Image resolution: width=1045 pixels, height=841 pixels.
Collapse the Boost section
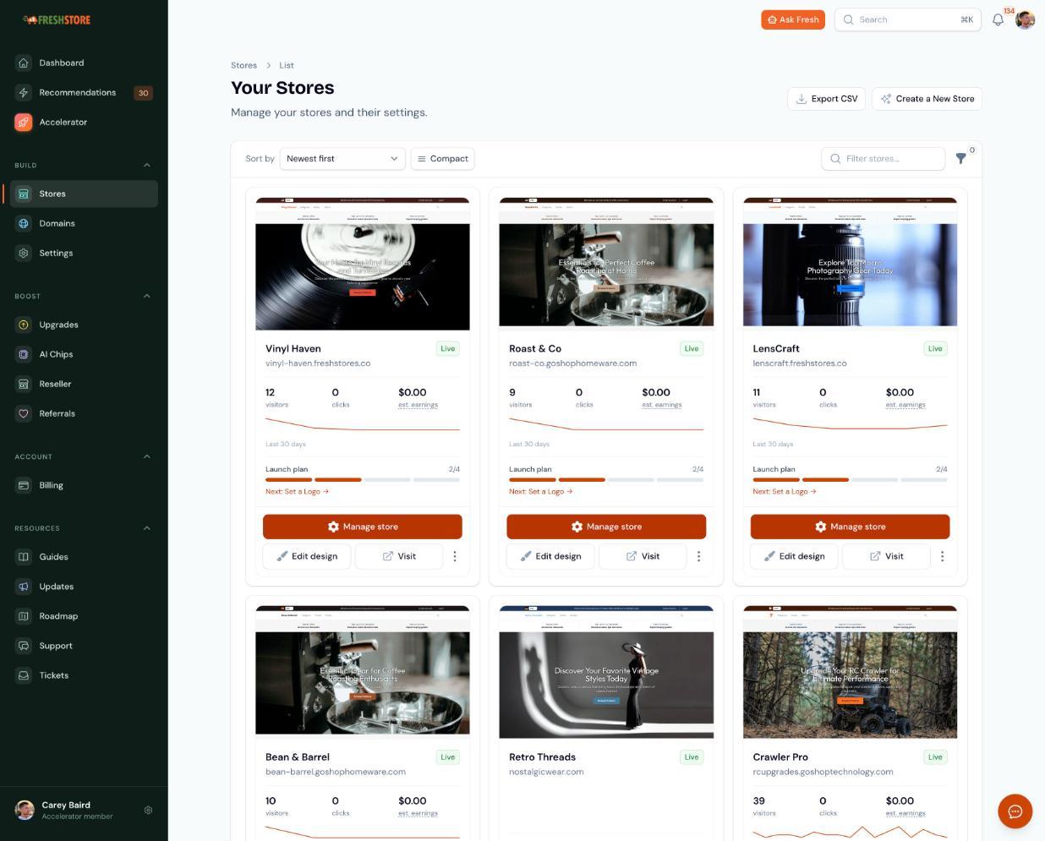[147, 296]
